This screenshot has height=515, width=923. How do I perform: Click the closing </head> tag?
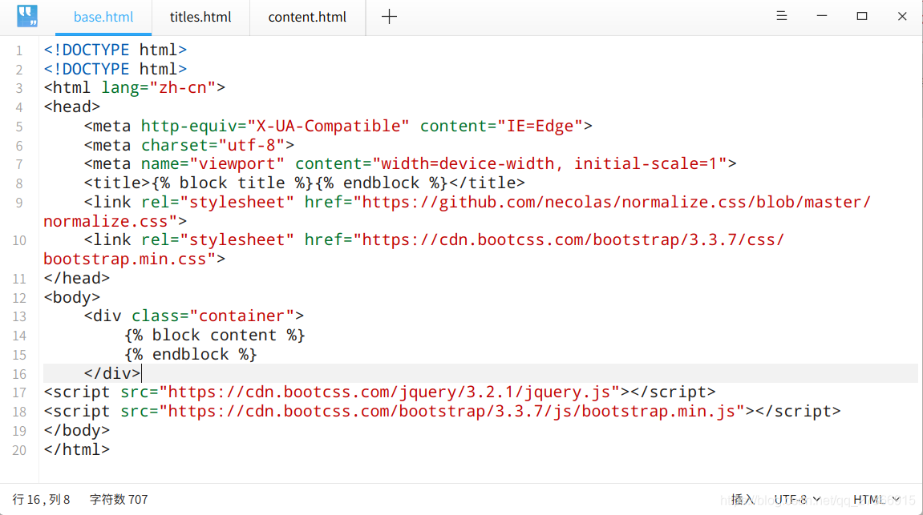[76, 278]
